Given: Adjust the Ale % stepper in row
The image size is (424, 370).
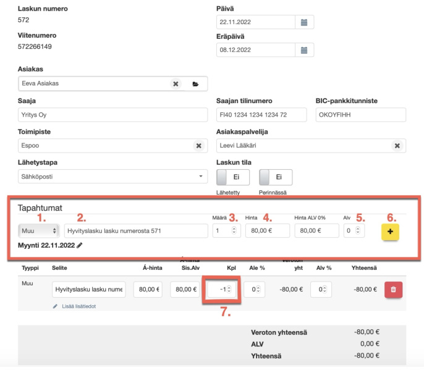Looking at the screenshot, I should tap(258, 289).
